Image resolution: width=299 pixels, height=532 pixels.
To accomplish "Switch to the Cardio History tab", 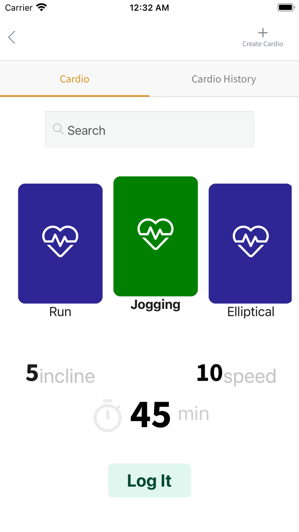I will coord(223,79).
